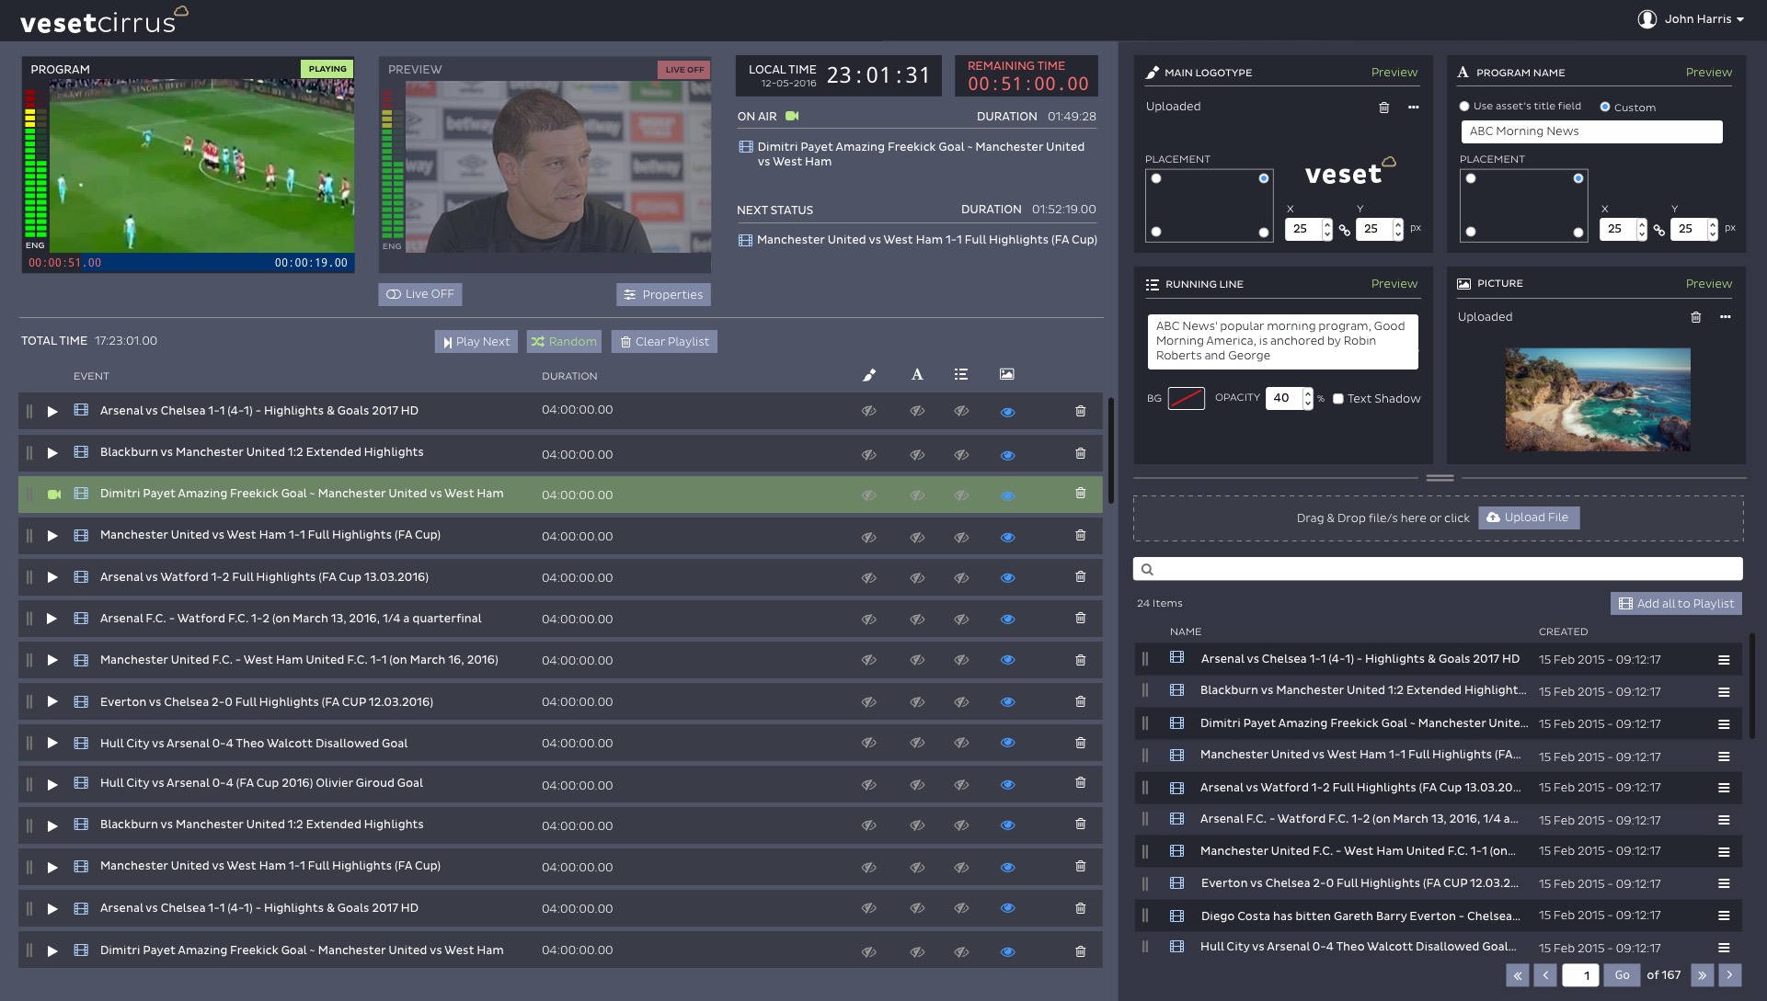Focus the program name text field
This screenshot has height=1001, width=1767.
(x=1591, y=132)
